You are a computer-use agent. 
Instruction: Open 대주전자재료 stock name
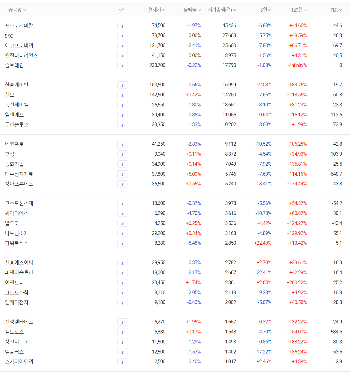coord(19,174)
